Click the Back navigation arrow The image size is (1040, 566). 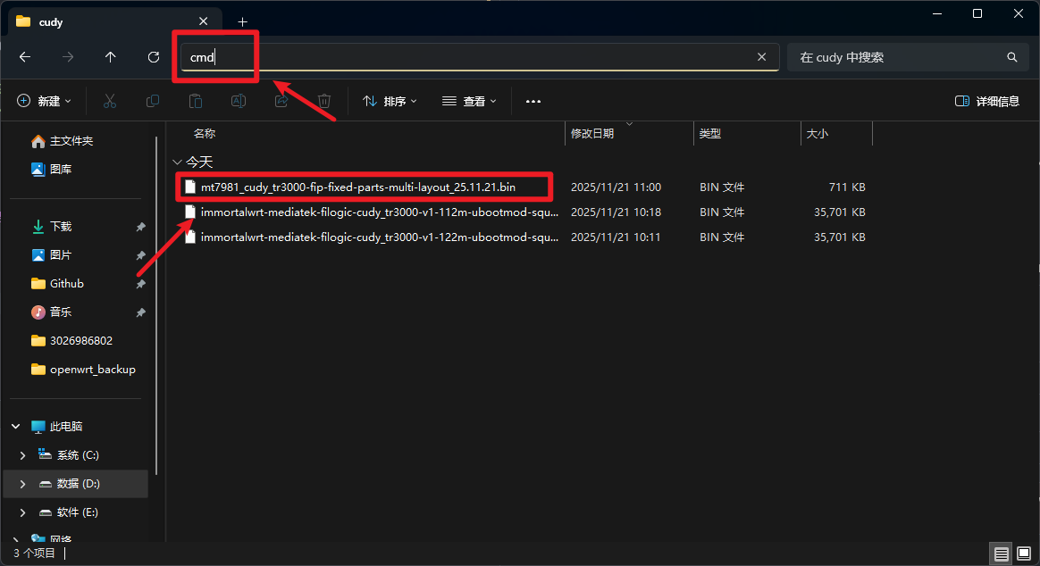(25, 57)
